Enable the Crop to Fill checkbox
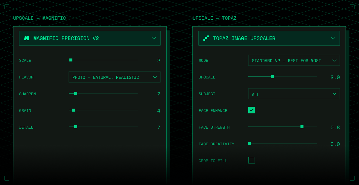359x185 pixels. [x=252, y=160]
